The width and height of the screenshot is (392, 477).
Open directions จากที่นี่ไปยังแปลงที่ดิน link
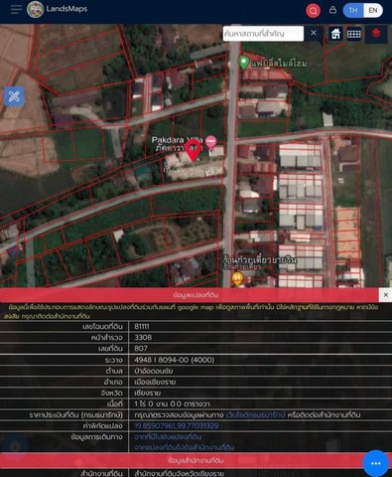pyautogui.click(x=168, y=437)
